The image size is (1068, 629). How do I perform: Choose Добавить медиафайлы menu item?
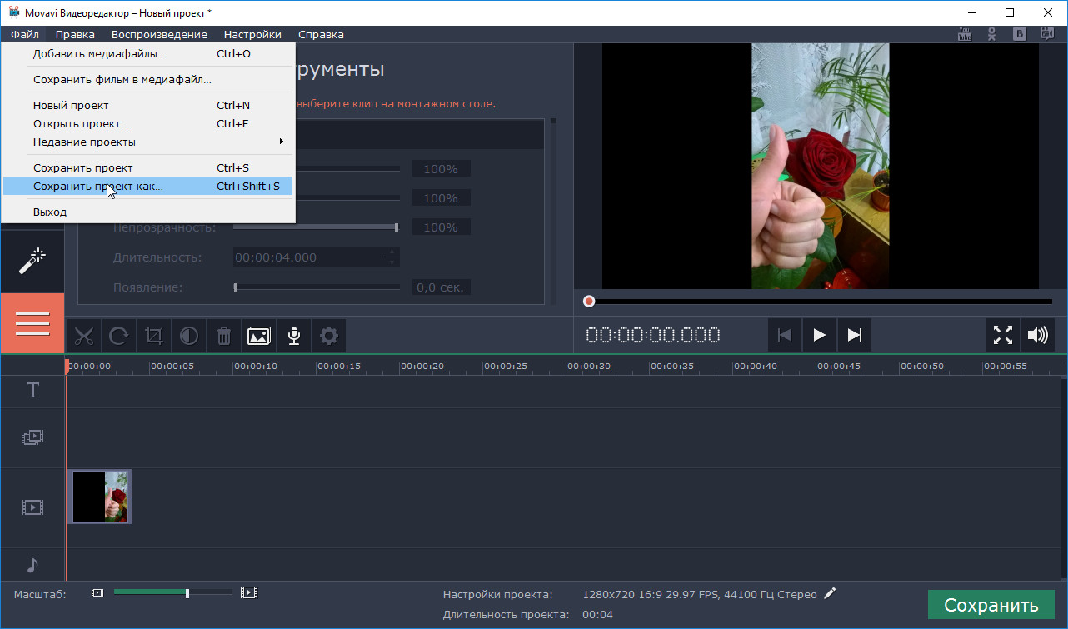point(148,54)
